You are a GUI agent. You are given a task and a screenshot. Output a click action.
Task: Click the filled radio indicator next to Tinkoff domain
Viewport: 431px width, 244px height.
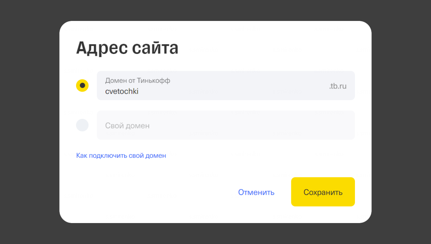point(82,85)
